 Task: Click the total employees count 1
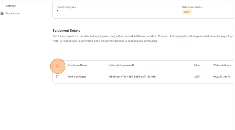(x=57, y=11)
